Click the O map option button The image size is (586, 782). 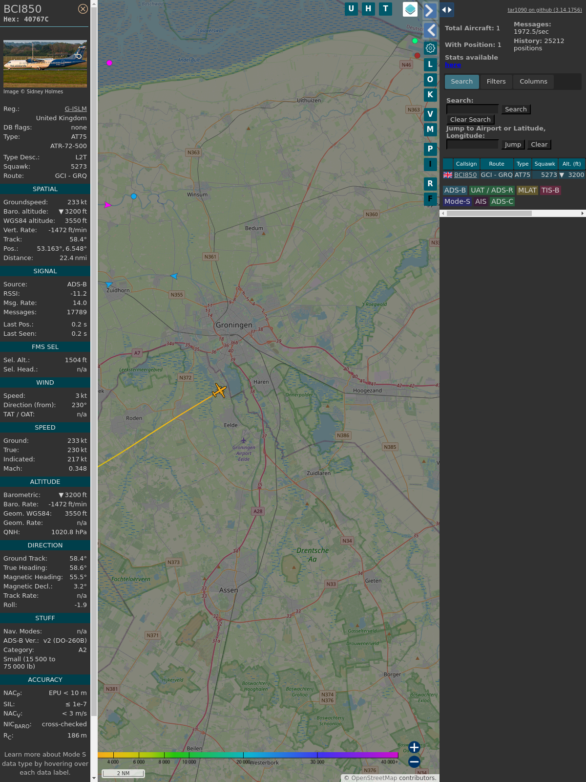click(430, 80)
